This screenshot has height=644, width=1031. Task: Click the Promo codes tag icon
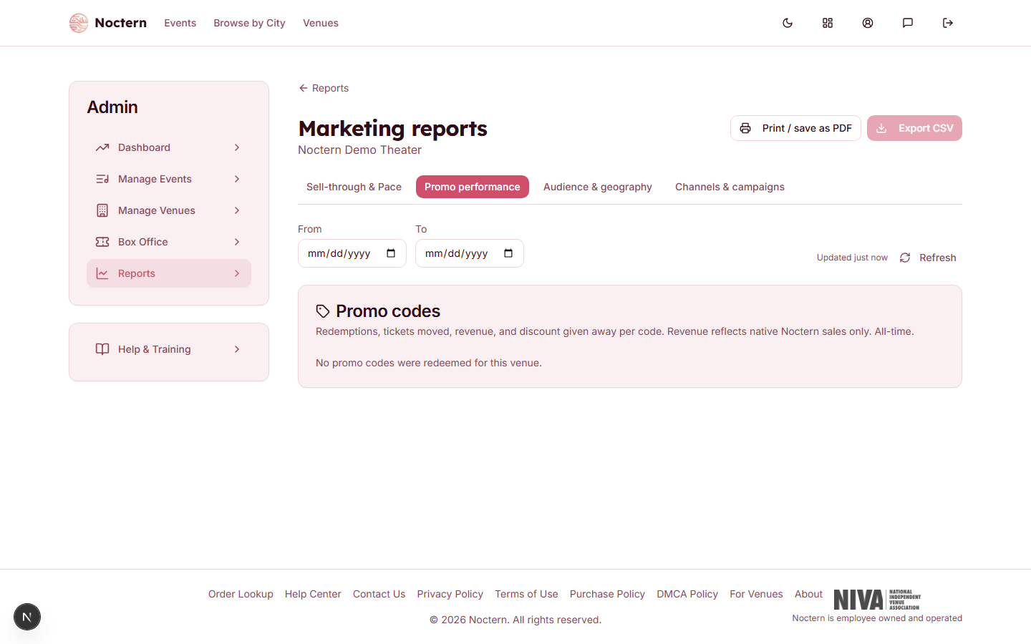323,311
